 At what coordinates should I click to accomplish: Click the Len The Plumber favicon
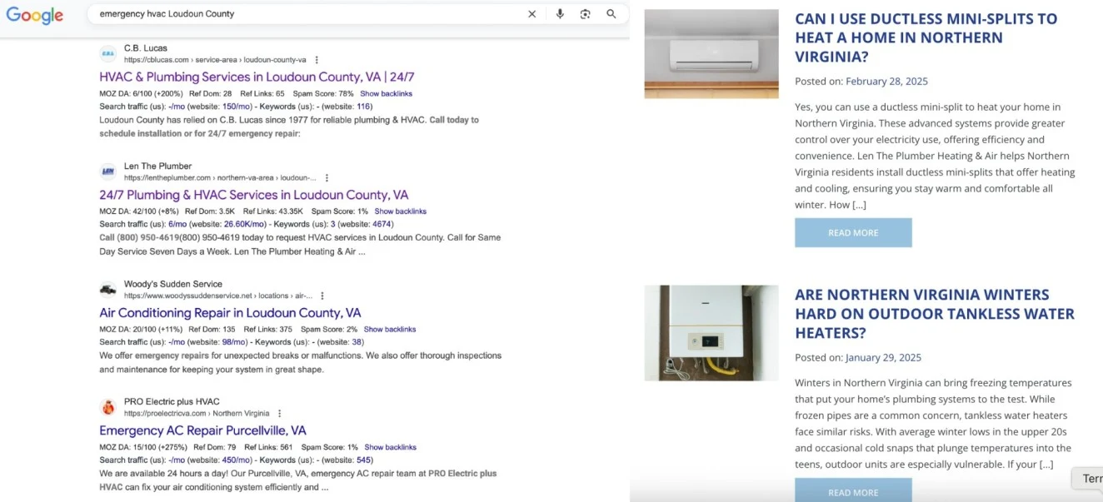point(108,172)
